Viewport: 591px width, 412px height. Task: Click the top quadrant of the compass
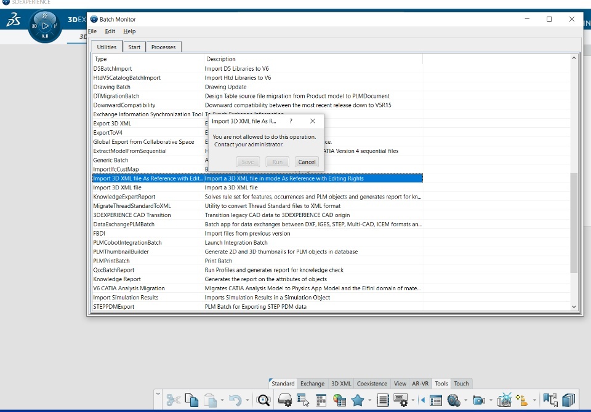pyautogui.click(x=45, y=15)
